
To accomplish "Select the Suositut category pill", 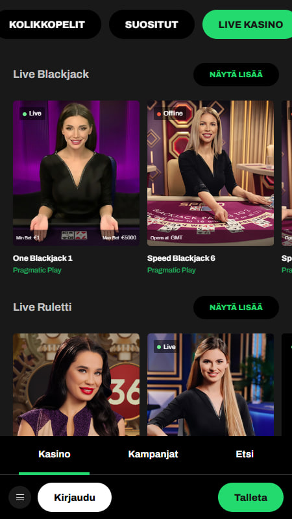I will point(152,24).
